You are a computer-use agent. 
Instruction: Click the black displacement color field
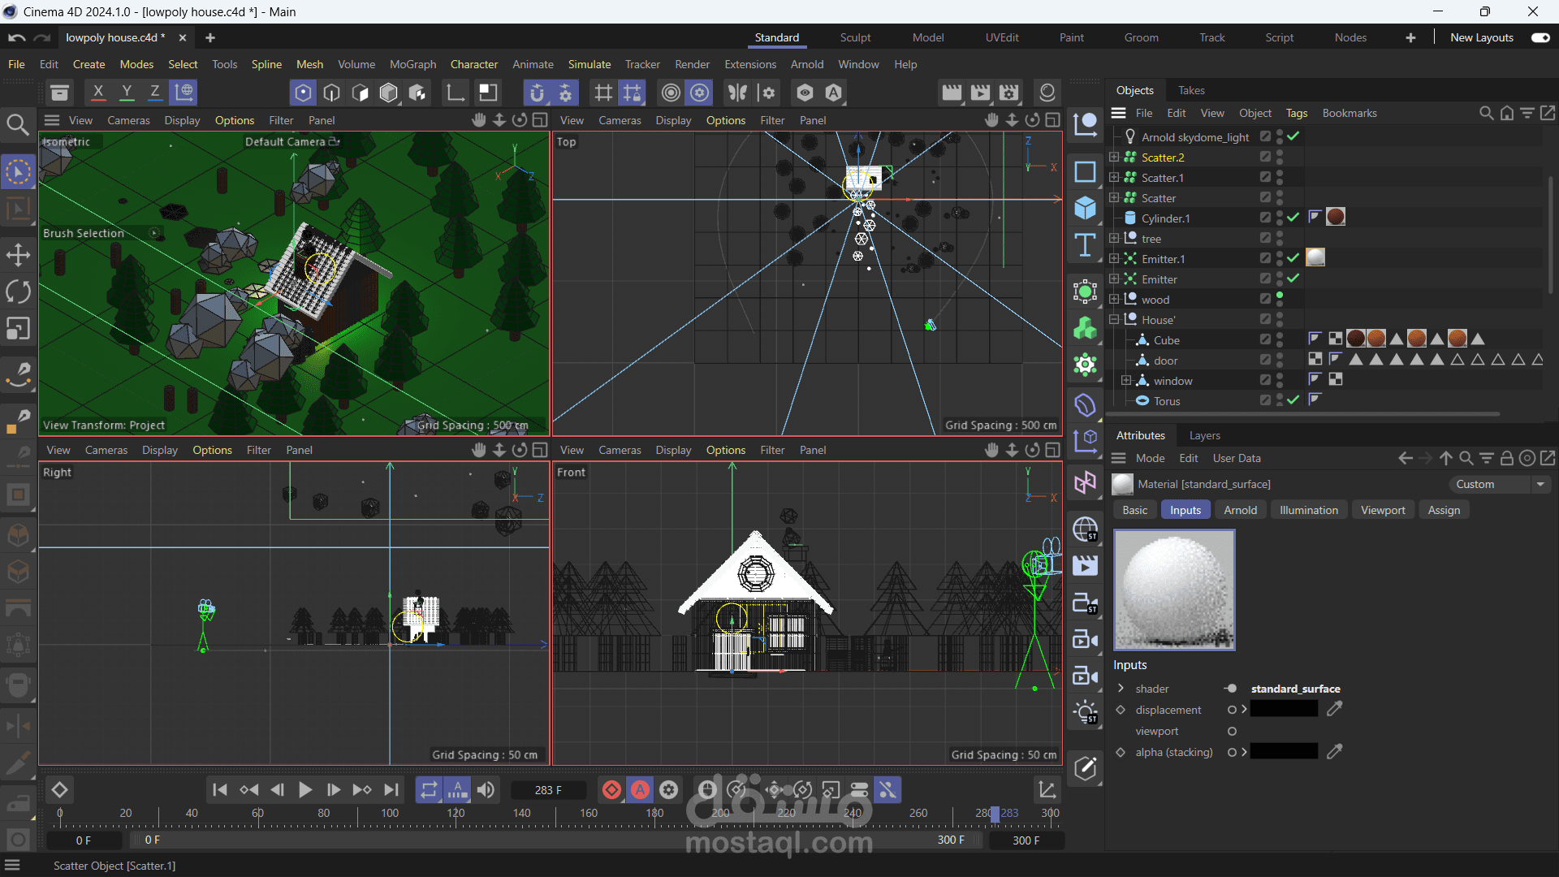click(1284, 710)
